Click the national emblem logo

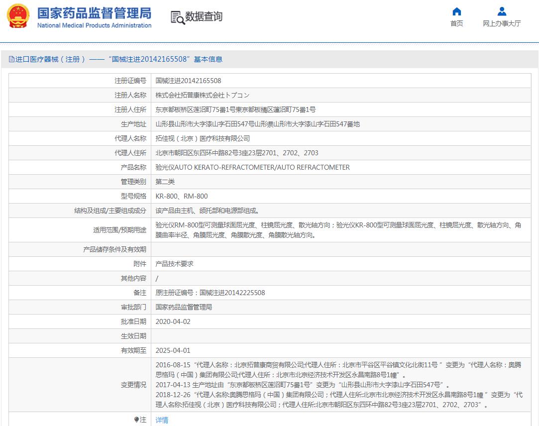tap(18, 16)
